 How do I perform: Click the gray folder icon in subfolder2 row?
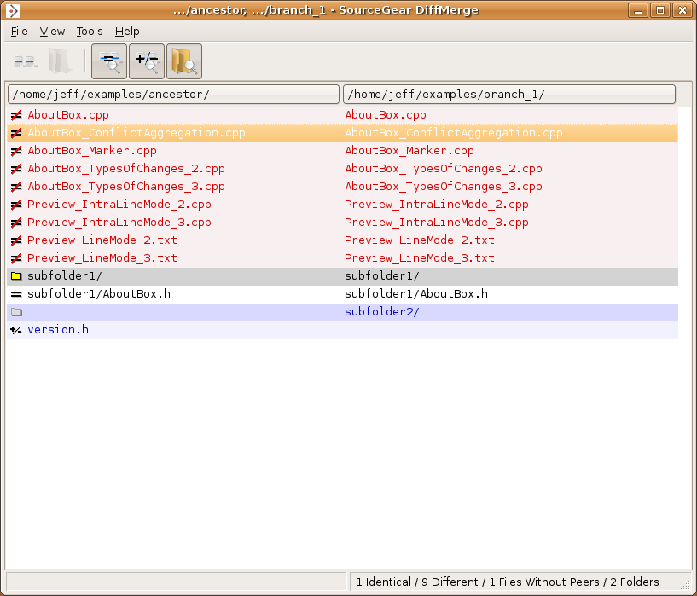pyautogui.click(x=16, y=312)
